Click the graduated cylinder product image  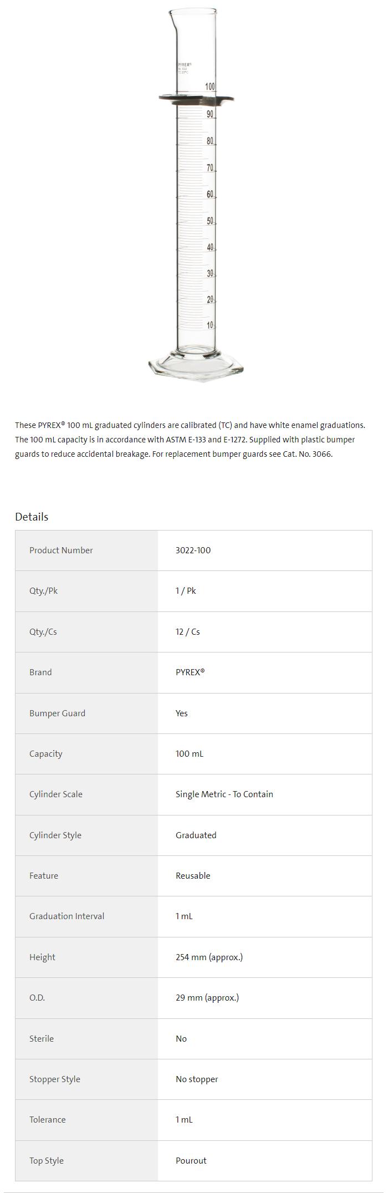click(196, 195)
